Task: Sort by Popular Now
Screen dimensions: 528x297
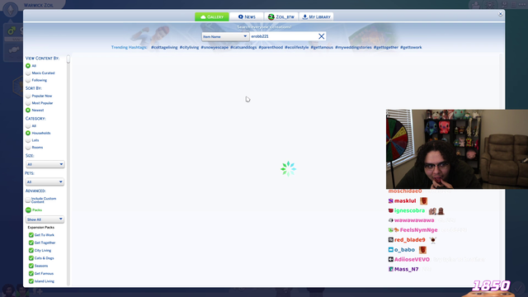Action: point(28,96)
